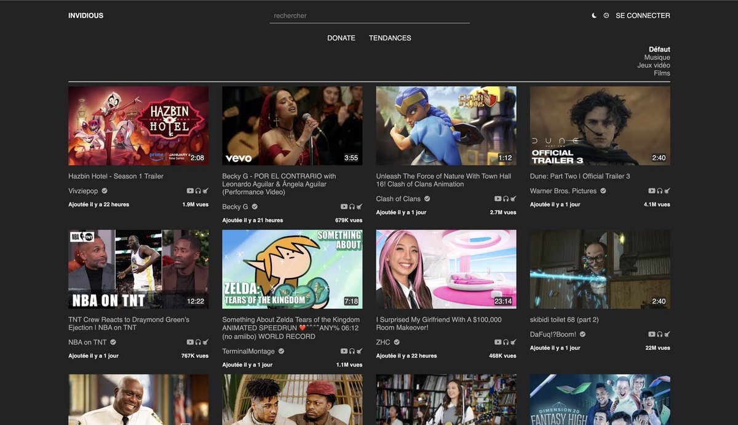738x425 pixels.
Task: Click SE CONNECTER to log in
Action: click(x=643, y=15)
